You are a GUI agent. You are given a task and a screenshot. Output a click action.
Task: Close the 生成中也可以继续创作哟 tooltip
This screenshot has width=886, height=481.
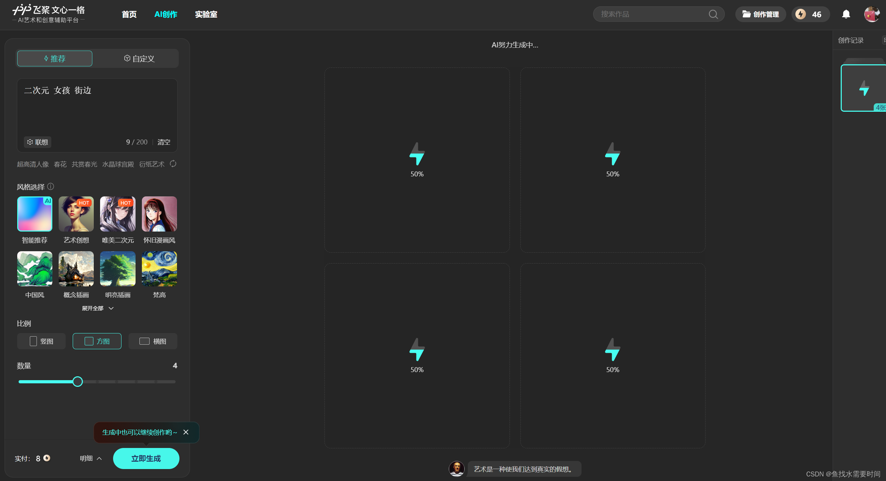pos(186,432)
